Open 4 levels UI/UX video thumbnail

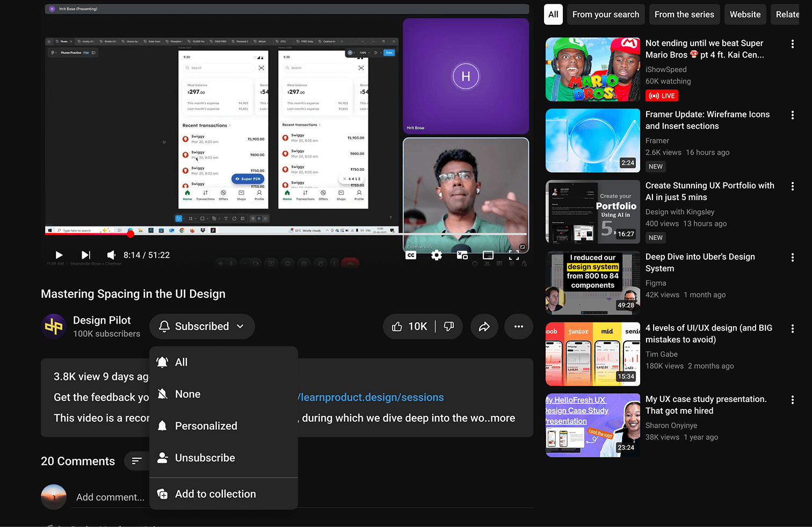pyautogui.click(x=593, y=354)
